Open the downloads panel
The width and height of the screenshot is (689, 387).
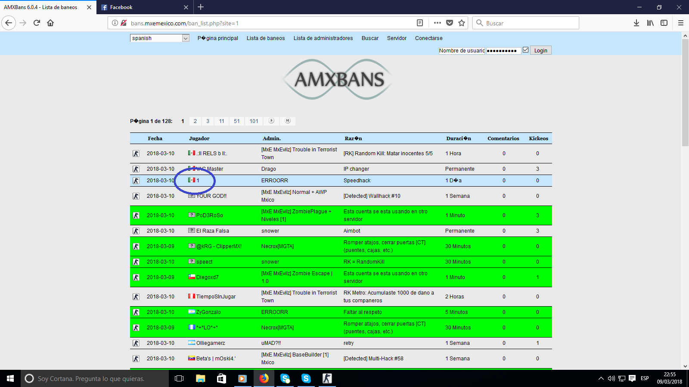636,23
